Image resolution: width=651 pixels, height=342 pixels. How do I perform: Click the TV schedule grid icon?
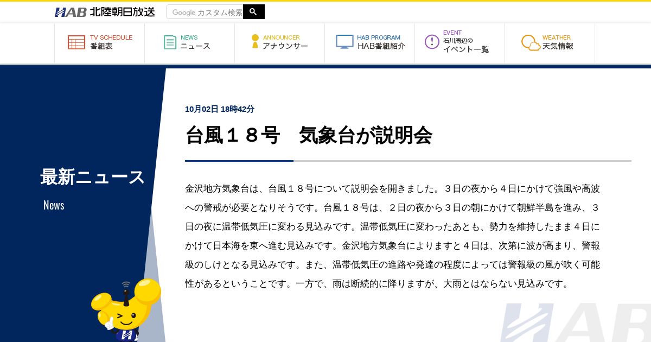point(76,42)
